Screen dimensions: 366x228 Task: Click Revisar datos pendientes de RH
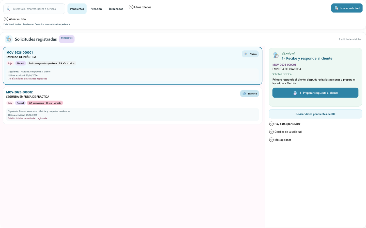coord(315,114)
